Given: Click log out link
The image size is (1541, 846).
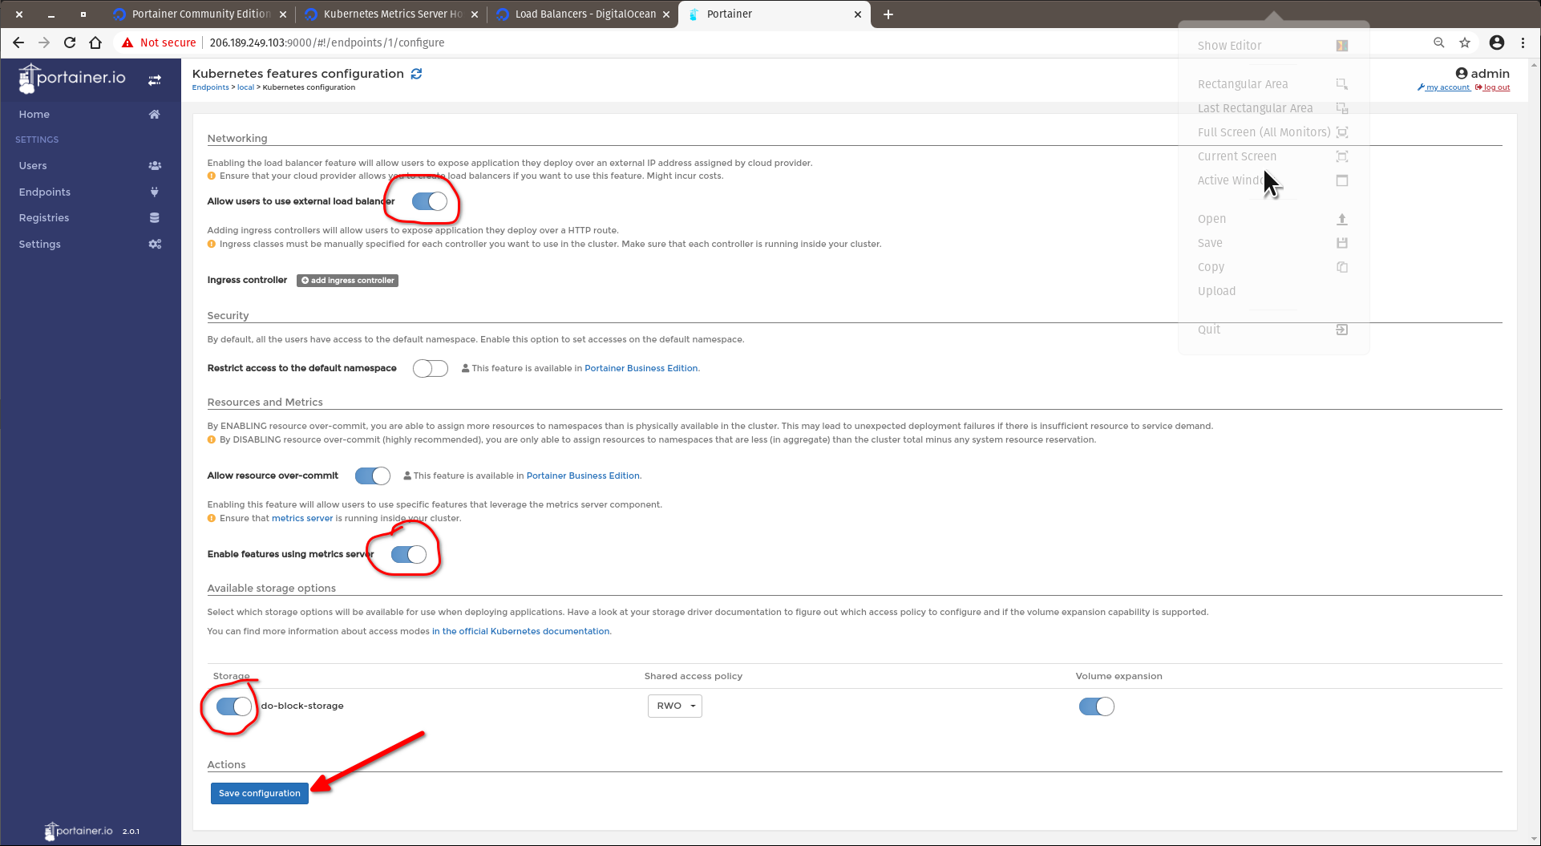Looking at the screenshot, I should pyautogui.click(x=1493, y=87).
